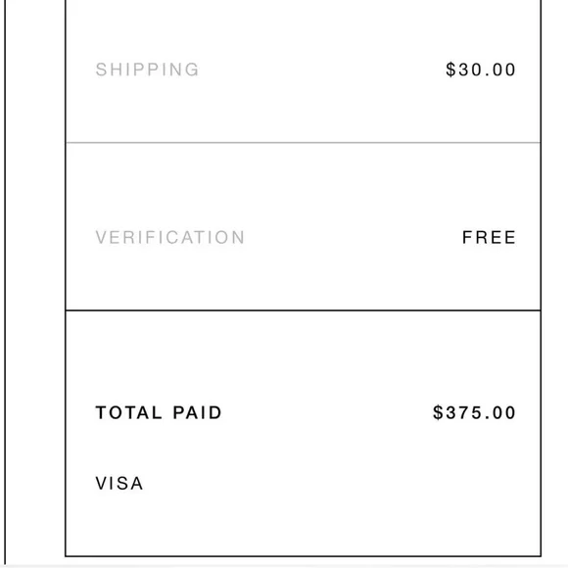
Task: Select the FREE verification value
Action: (x=489, y=237)
